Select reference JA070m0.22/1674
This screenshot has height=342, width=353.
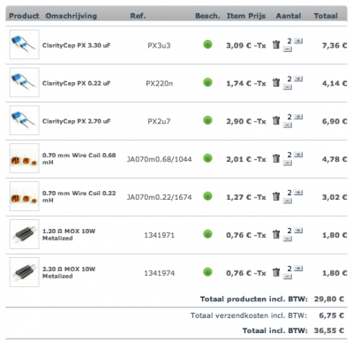click(x=159, y=198)
